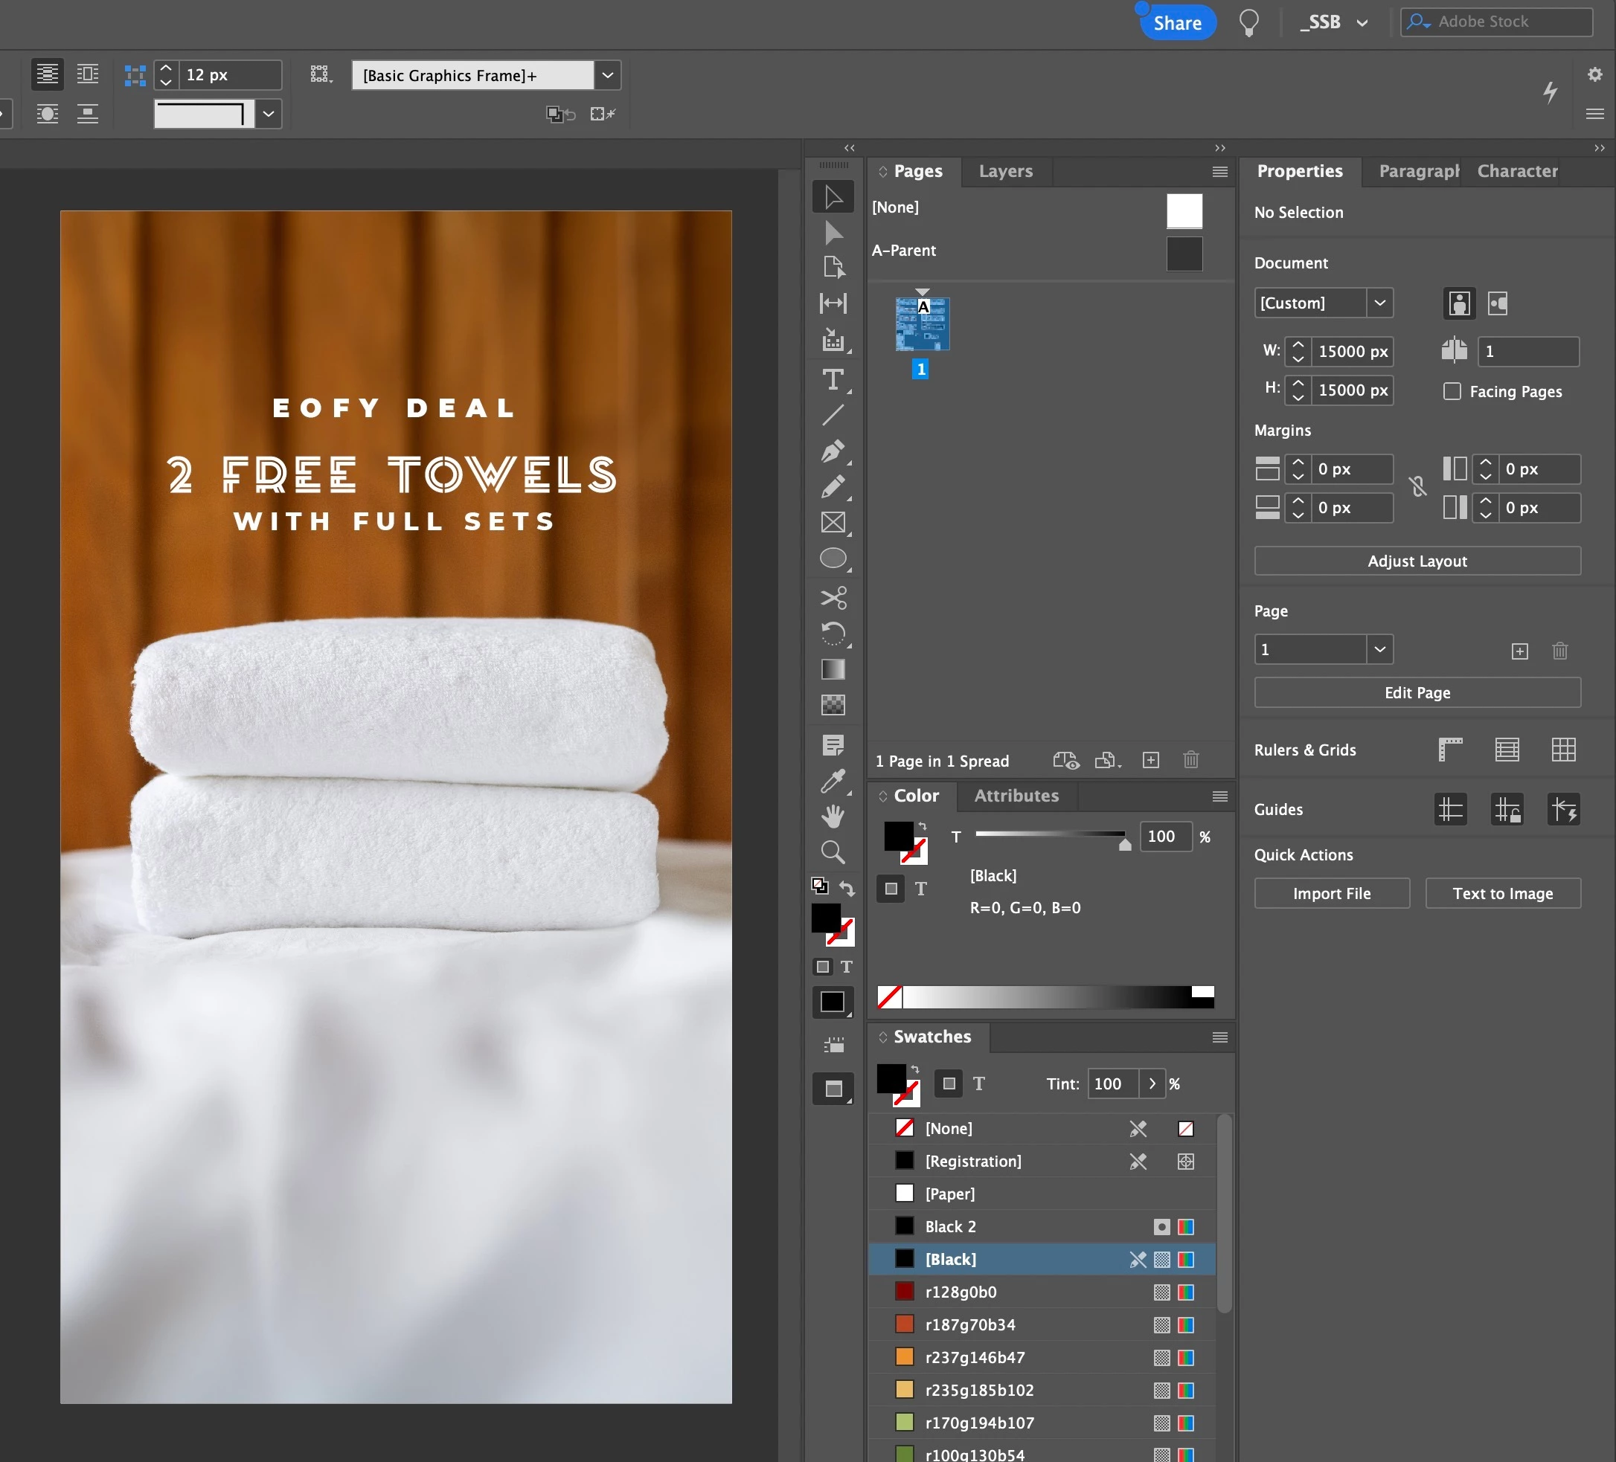The height and width of the screenshot is (1462, 1616).
Task: Enable the Facing Pages checkbox
Action: pos(1452,392)
